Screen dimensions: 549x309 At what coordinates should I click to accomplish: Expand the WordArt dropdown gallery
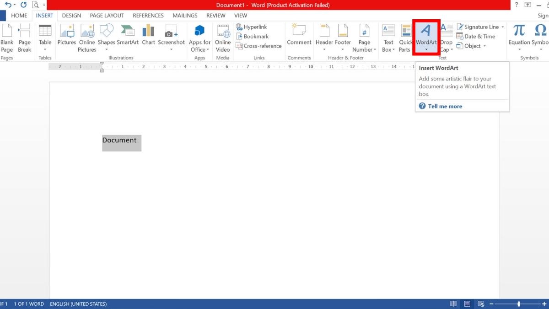click(x=426, y=49)
